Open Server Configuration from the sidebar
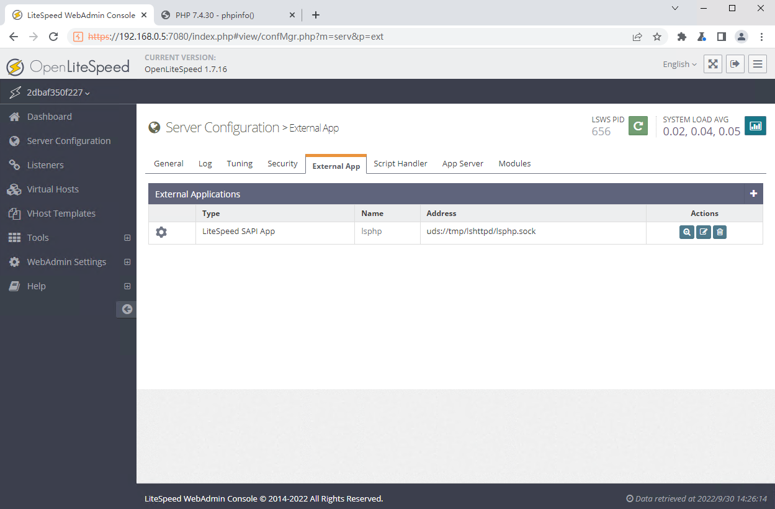Viewport: 775px width, 509px height. tap(68, 141)
